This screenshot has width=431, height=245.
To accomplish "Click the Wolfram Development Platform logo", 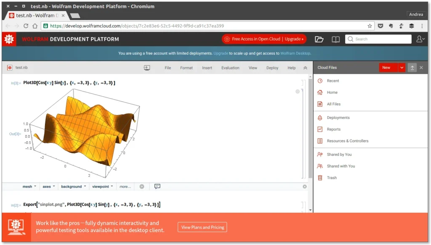I will tap(8, 39).
